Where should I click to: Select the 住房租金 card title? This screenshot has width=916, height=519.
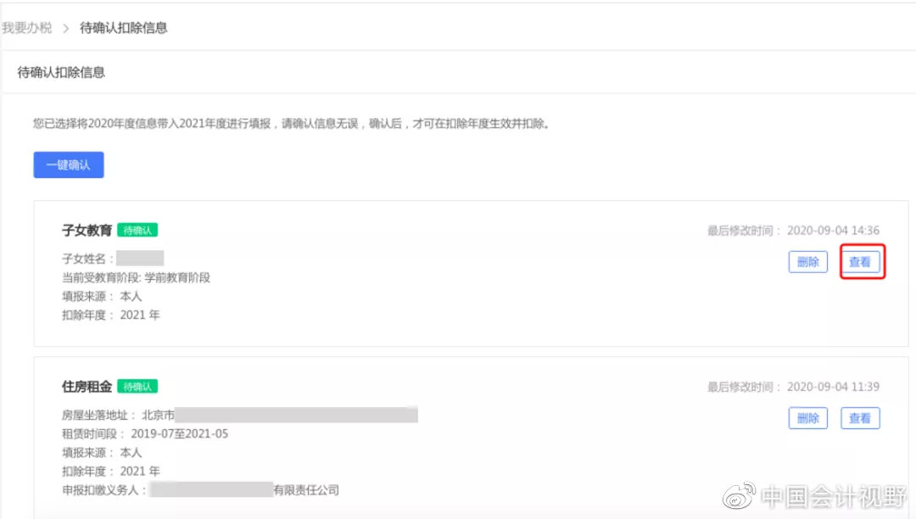point(87,387)
